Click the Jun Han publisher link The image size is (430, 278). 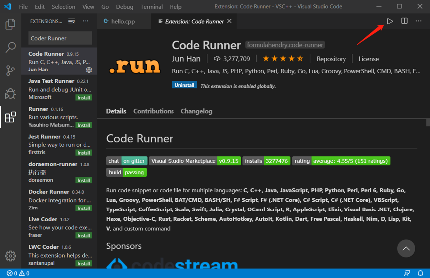pyautogui.click(x=186, y=59)
